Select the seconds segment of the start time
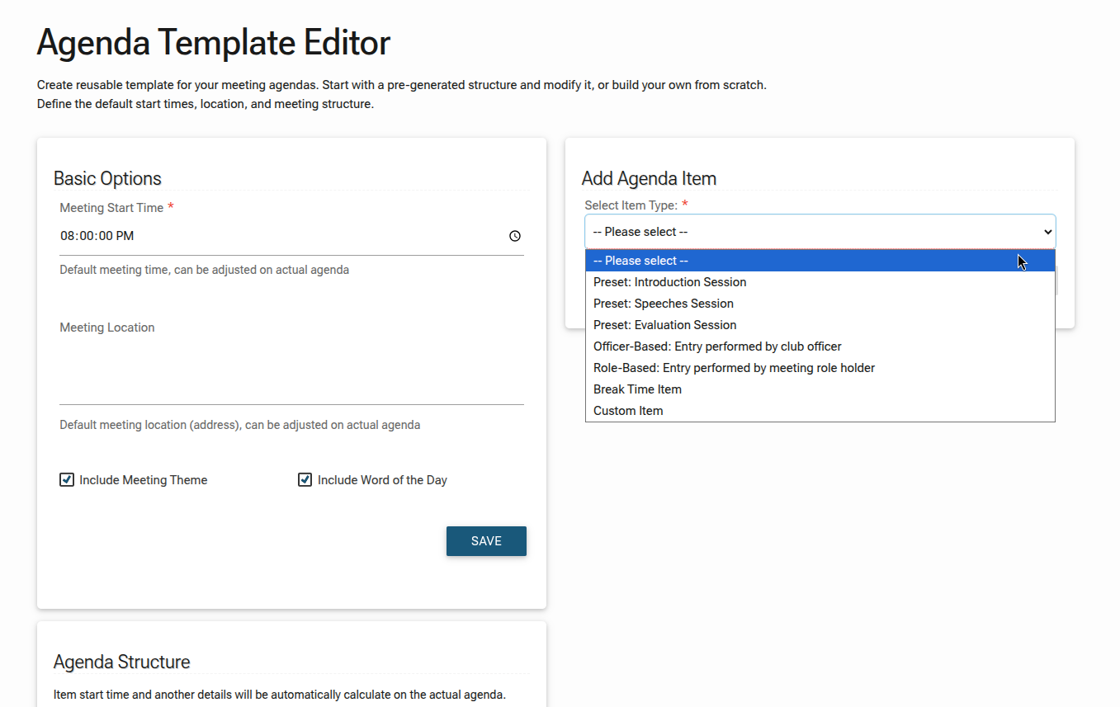This screenshot has height=707, width=1120. (105, 236)
